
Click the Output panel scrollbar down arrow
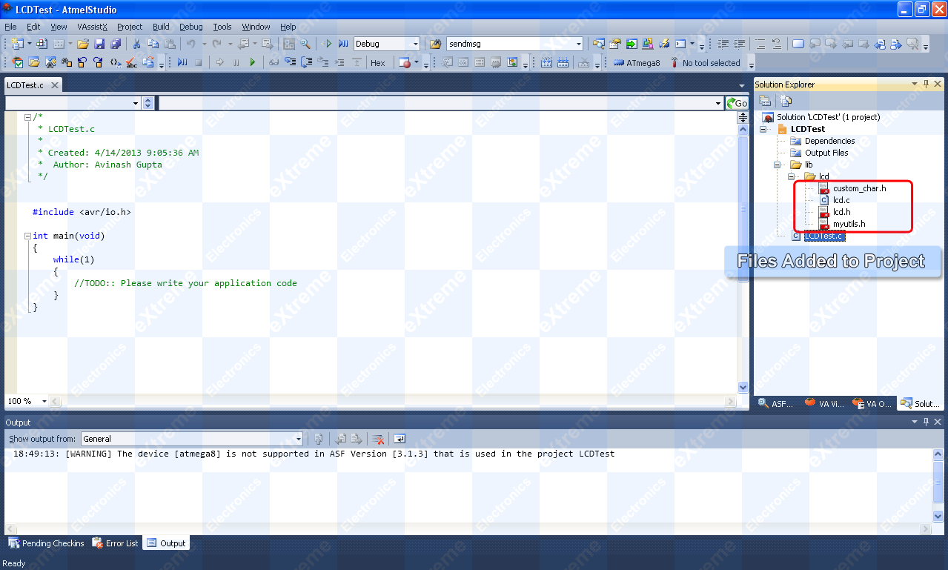[x=938, y=516]
